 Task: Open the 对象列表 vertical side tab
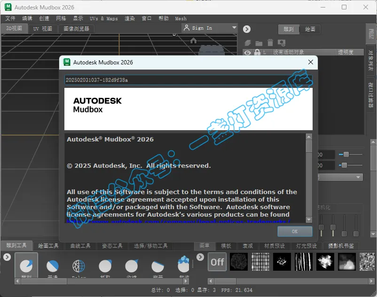371,60
